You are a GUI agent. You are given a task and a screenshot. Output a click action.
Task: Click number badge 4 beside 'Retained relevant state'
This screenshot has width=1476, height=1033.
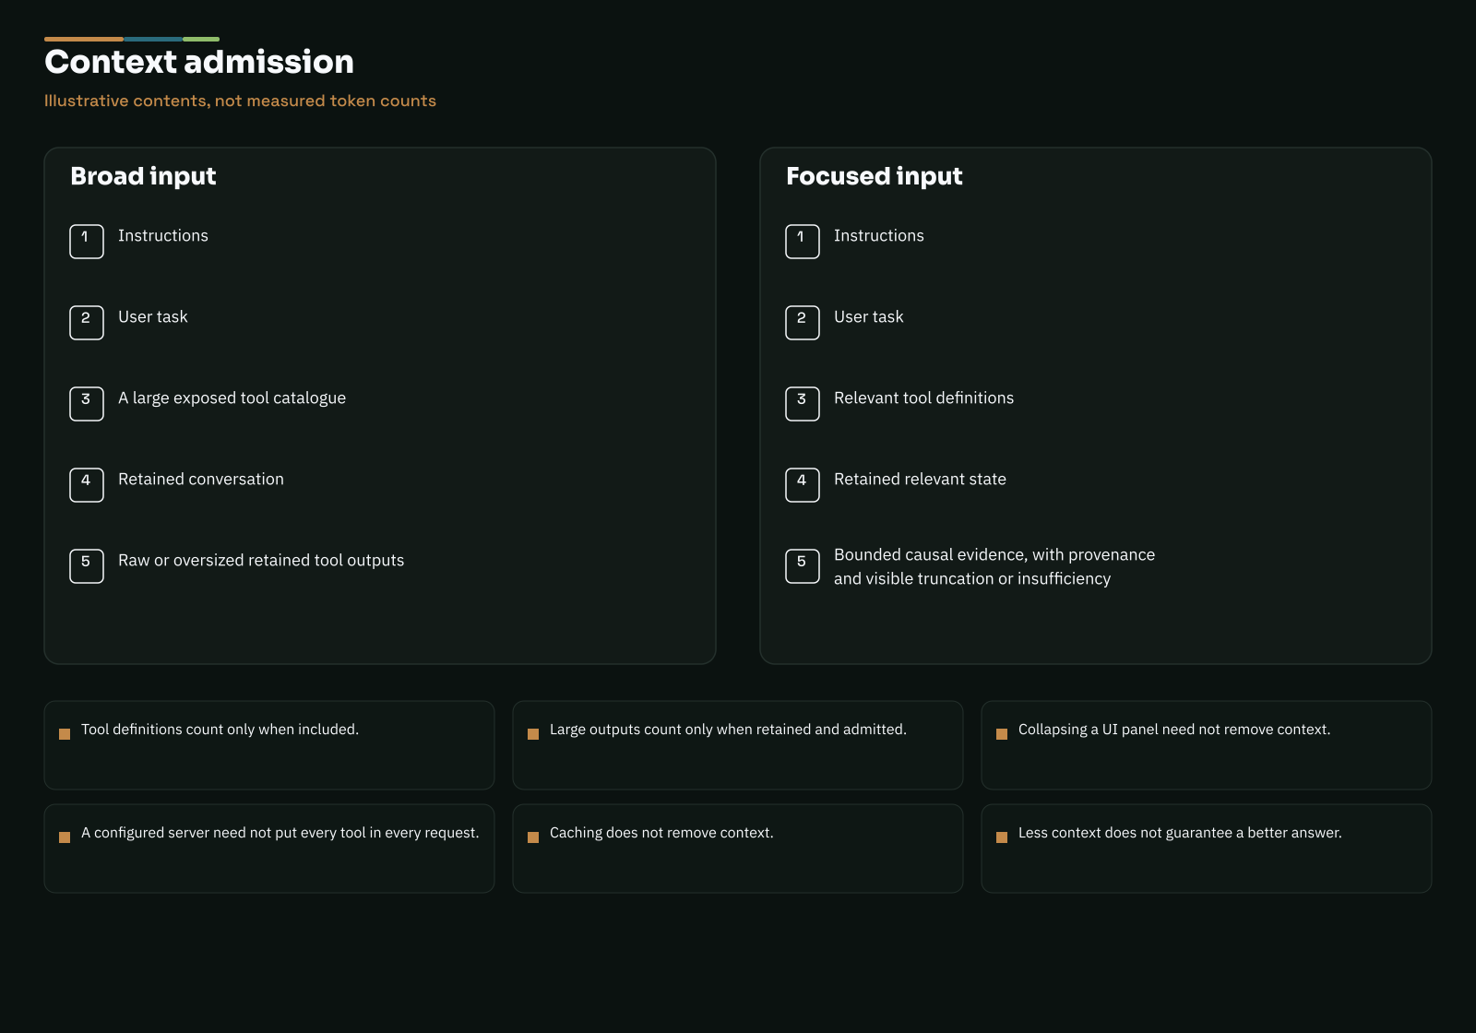click(803, 485)
